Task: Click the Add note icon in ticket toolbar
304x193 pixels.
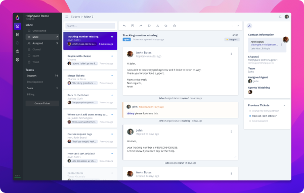Action: coord(133,26)
